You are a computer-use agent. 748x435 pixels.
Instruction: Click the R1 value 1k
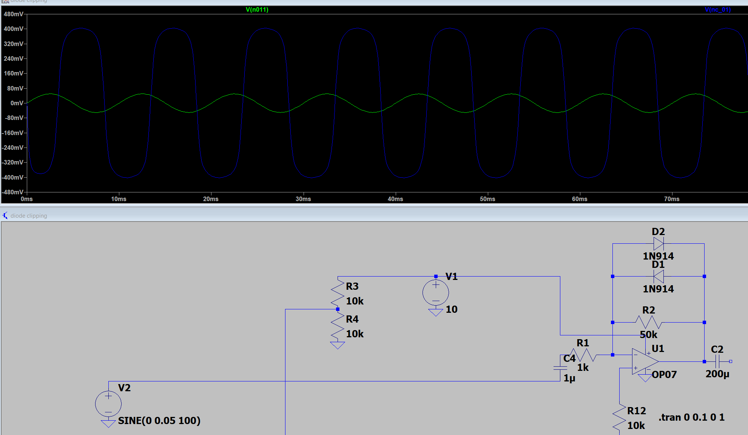[x=583, y=367]
